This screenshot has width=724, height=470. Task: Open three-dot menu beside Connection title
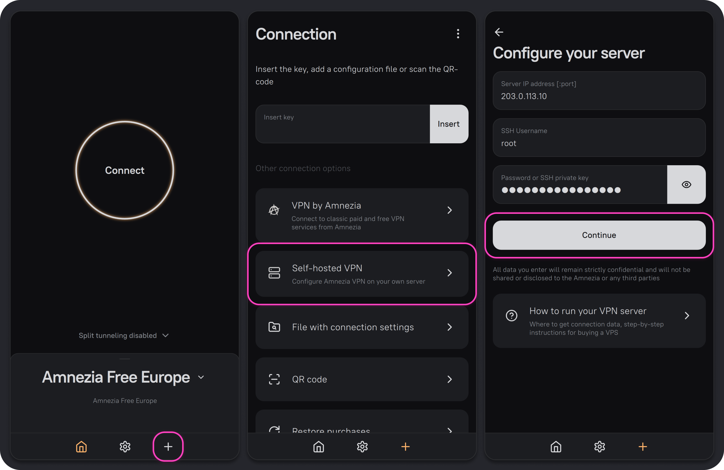point(458,34)
